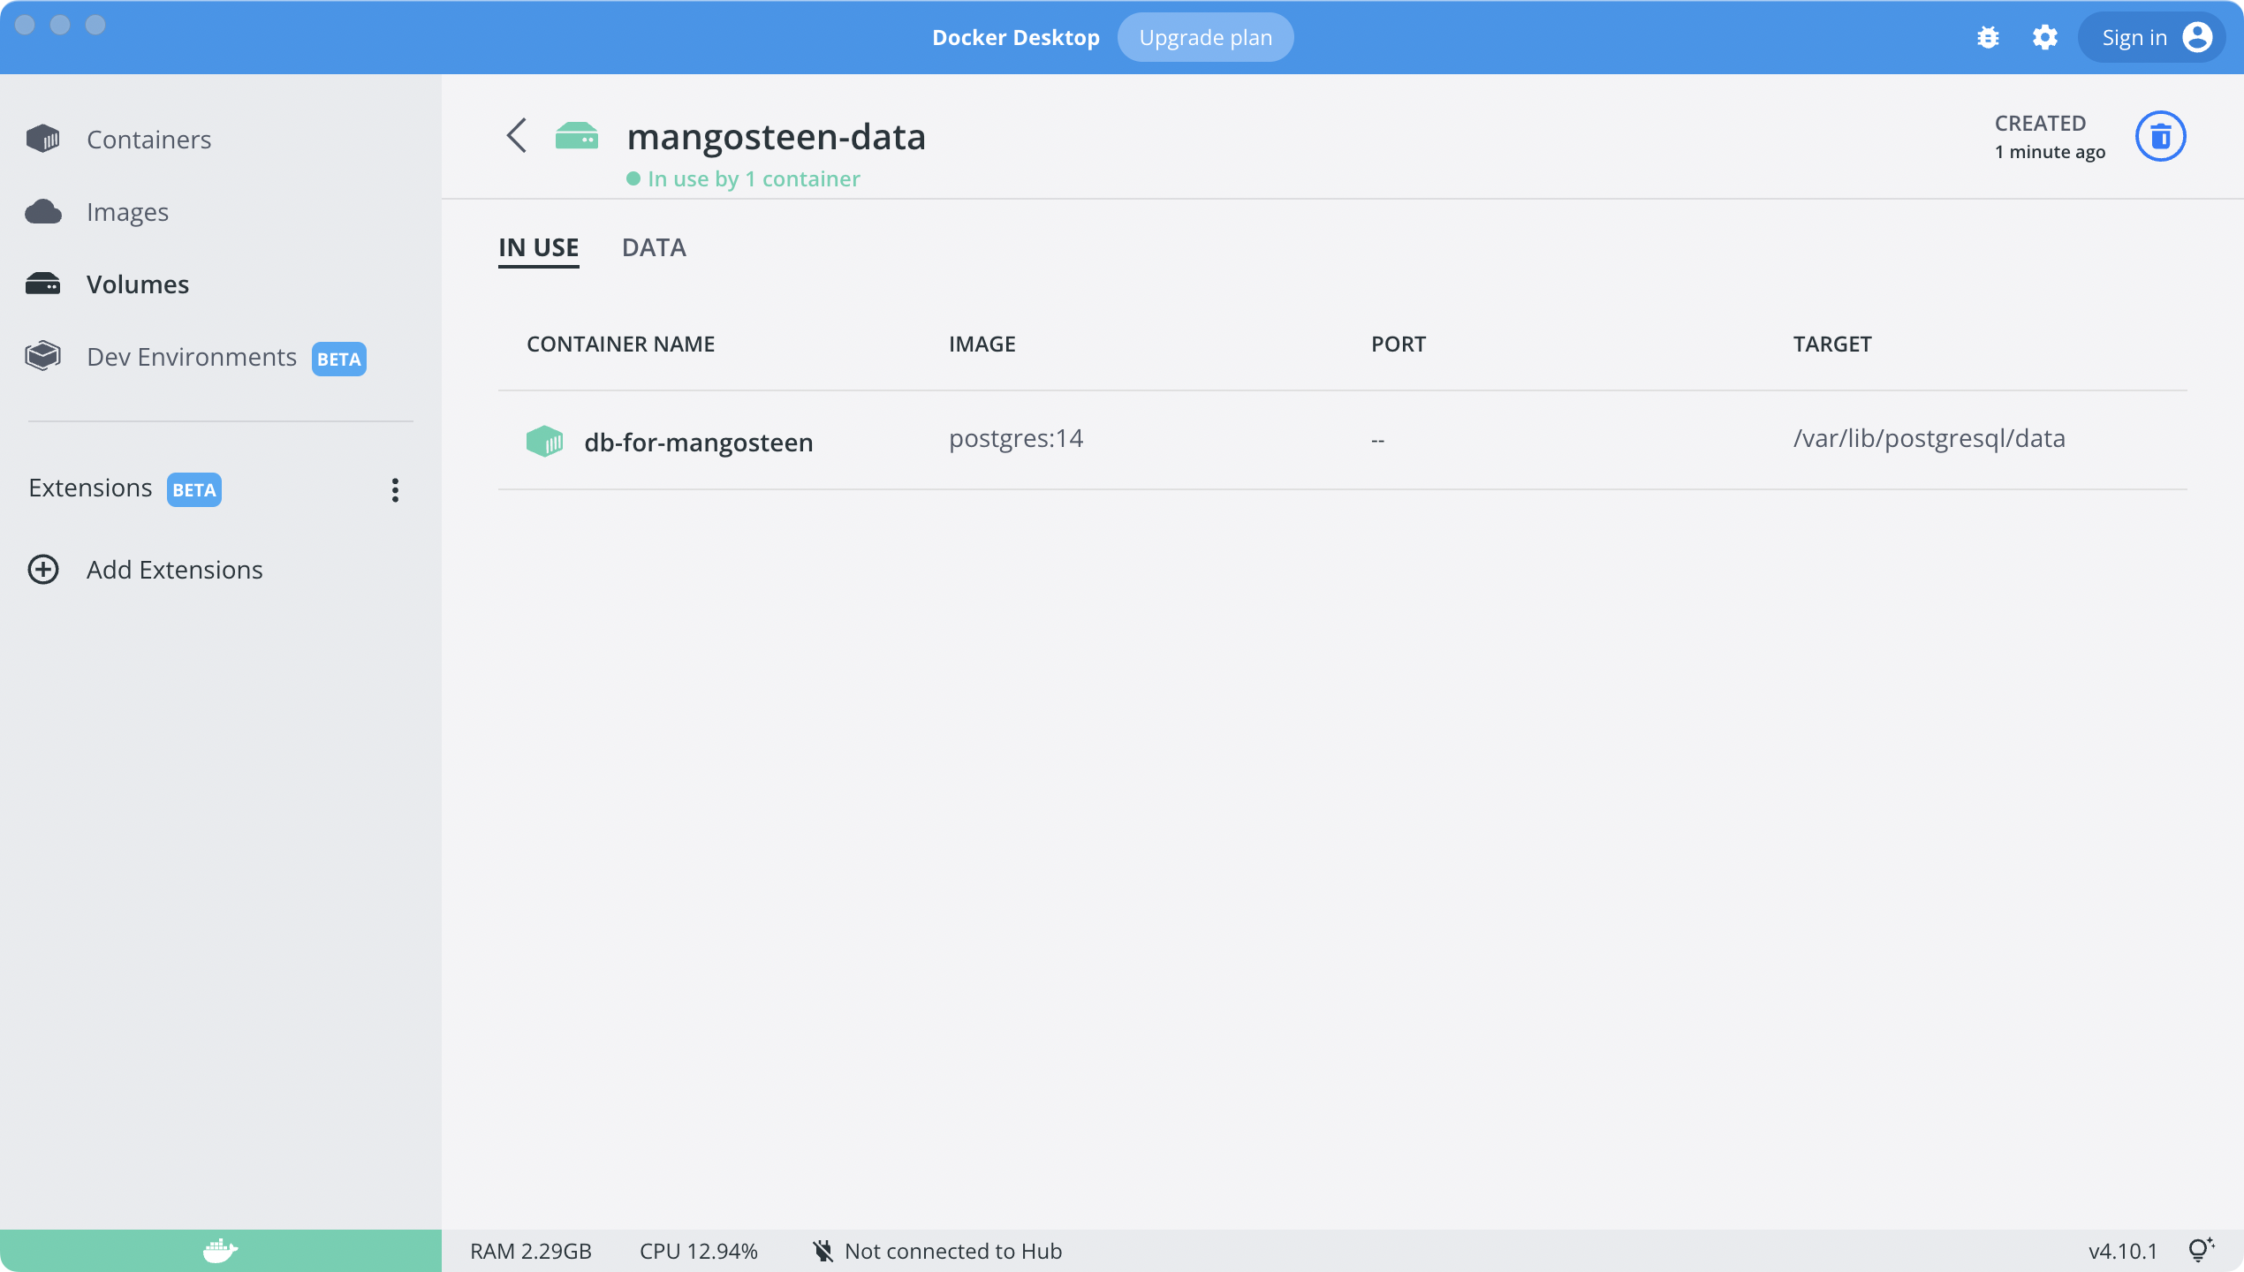Click the Extensions section heading
Screen dimensions: 2244x1272
pyautogui.click(x=90, y=488)
